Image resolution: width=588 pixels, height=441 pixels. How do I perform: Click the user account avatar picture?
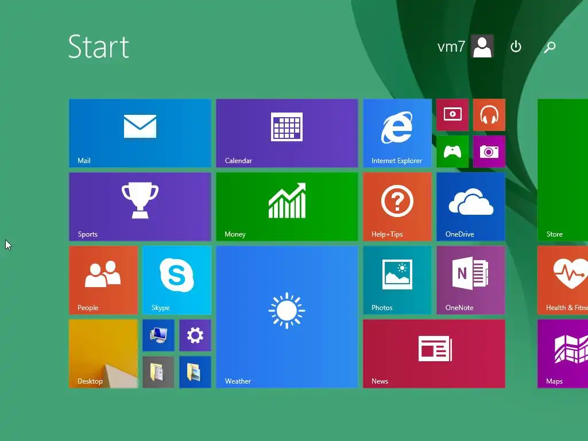coord(482,47)
